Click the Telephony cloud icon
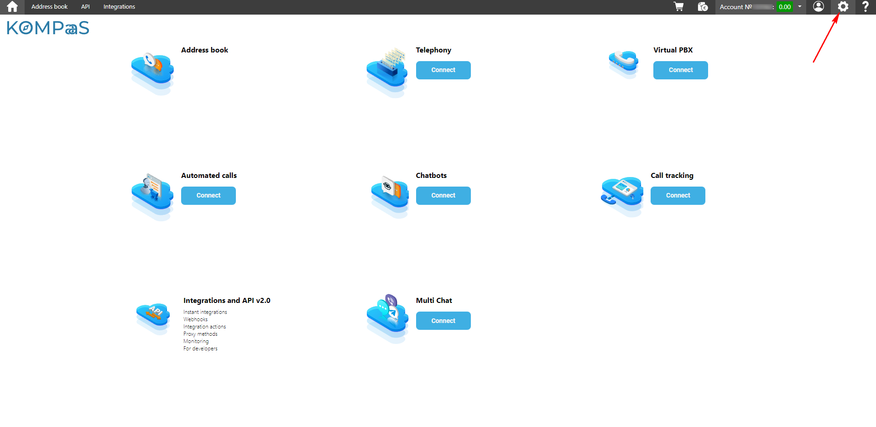This screenshot has width=876, height=427. pos(387,73)
